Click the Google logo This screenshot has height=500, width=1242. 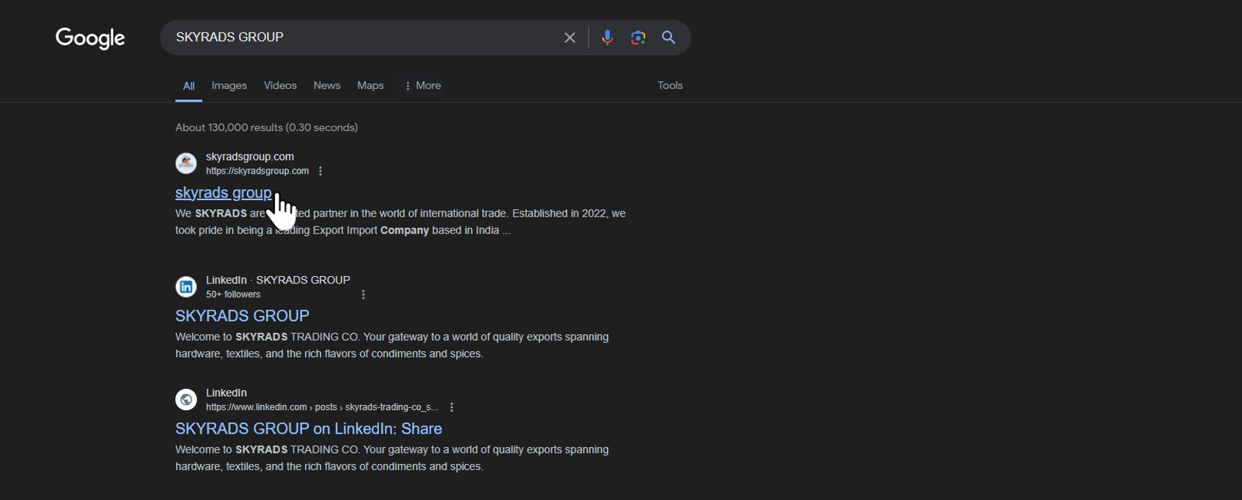click(90, 38)
